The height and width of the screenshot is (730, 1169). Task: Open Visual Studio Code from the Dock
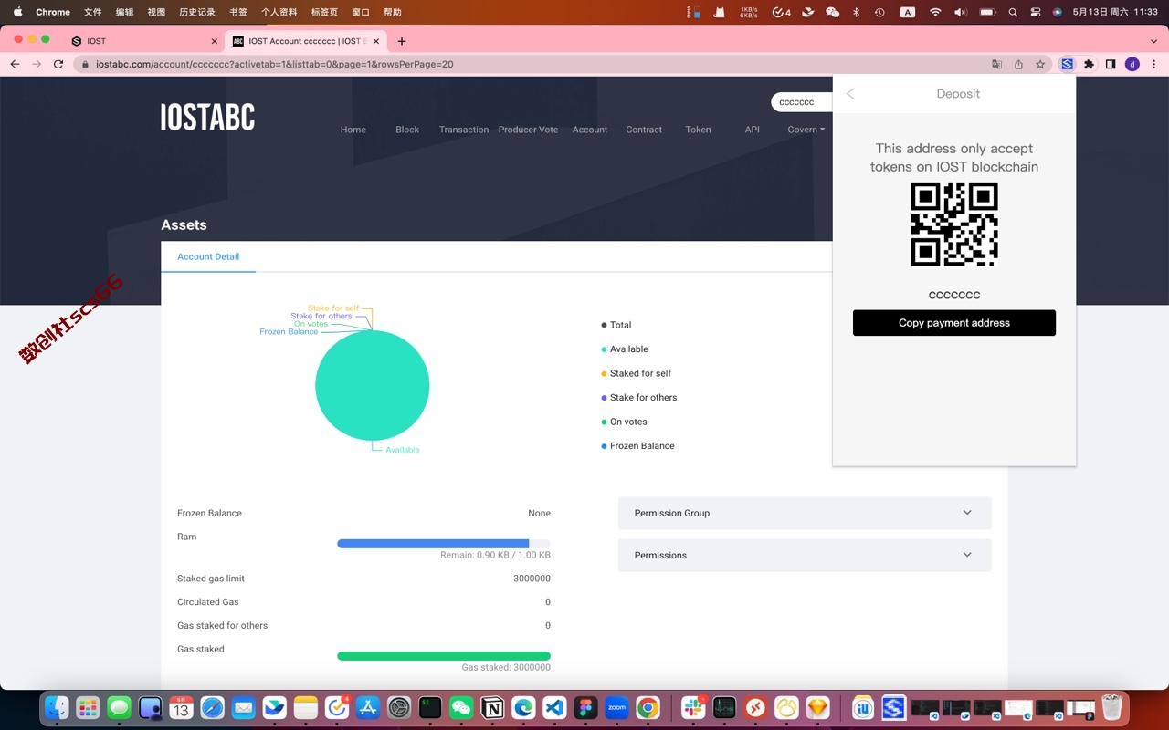click(554, 707)
